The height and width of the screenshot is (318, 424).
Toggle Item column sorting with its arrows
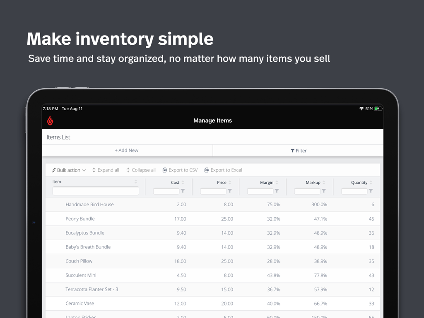click(136, 181)
